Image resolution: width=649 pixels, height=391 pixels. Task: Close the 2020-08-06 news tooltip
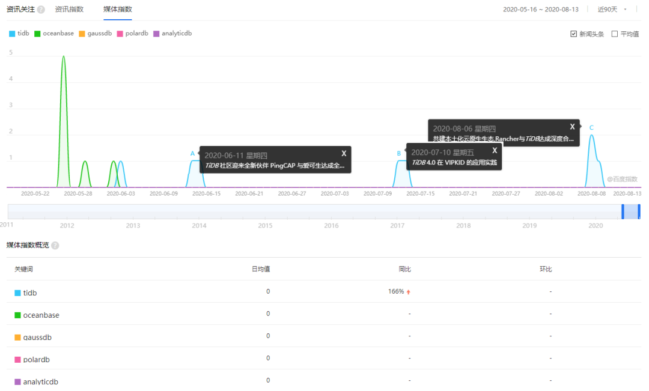(x=572, y=126)
